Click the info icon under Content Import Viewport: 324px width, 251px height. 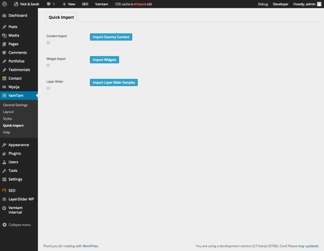[48, 43]
